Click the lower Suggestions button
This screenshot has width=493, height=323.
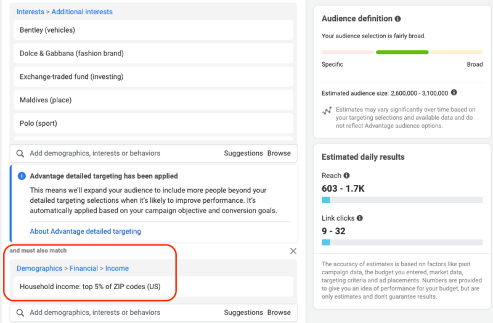coord(243,313)
